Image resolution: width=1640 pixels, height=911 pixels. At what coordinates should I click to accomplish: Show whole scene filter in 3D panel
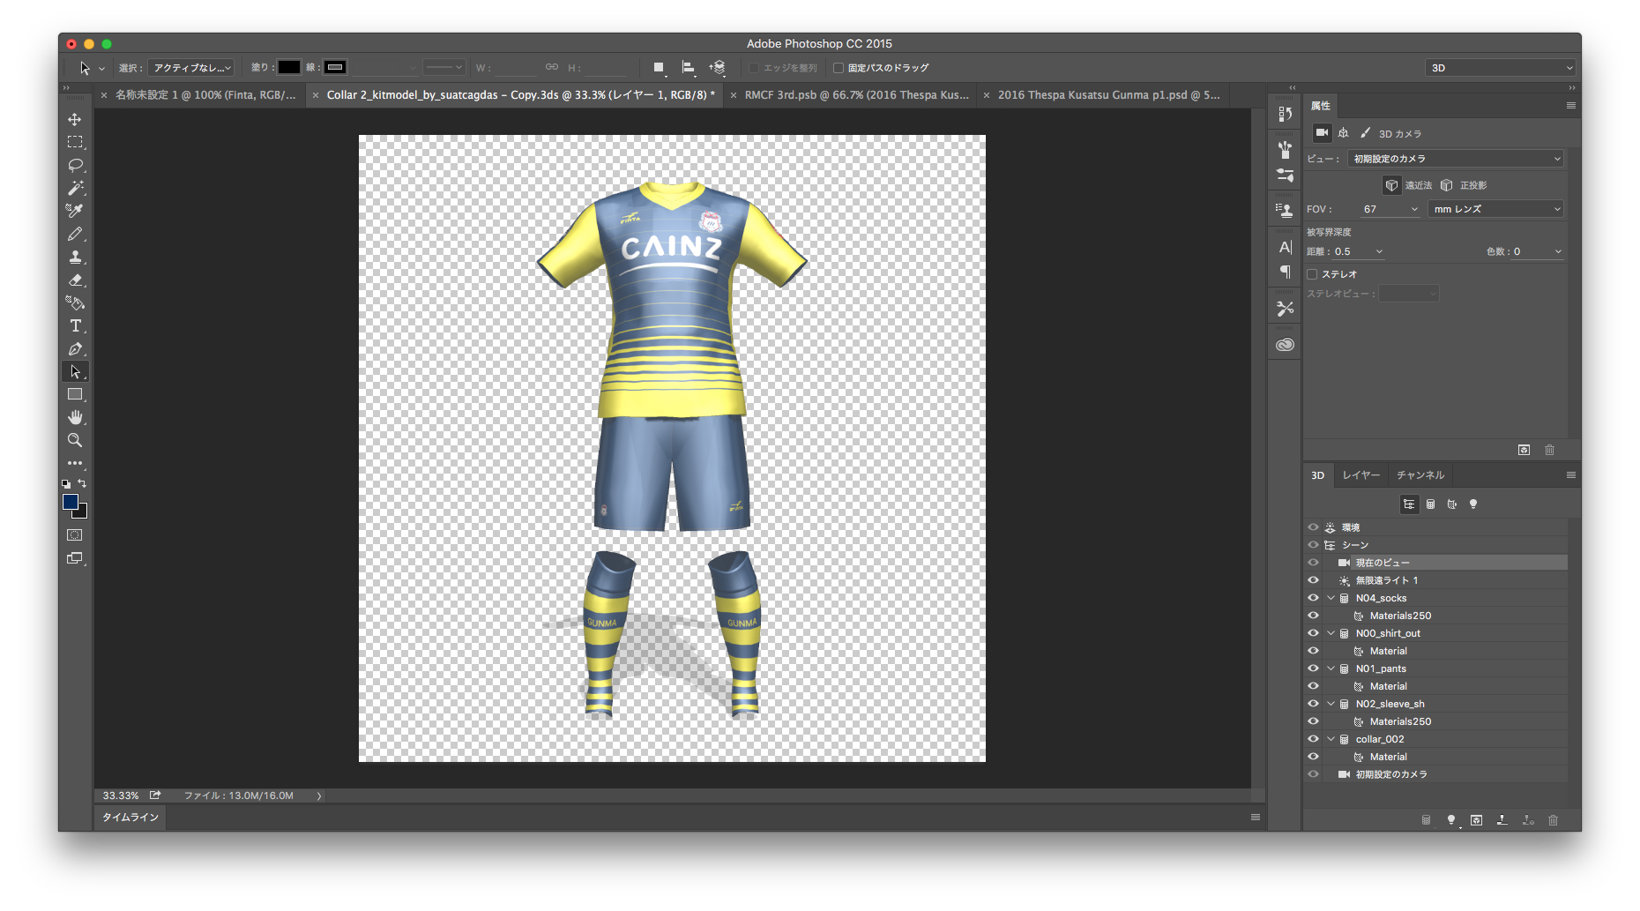1409,504
